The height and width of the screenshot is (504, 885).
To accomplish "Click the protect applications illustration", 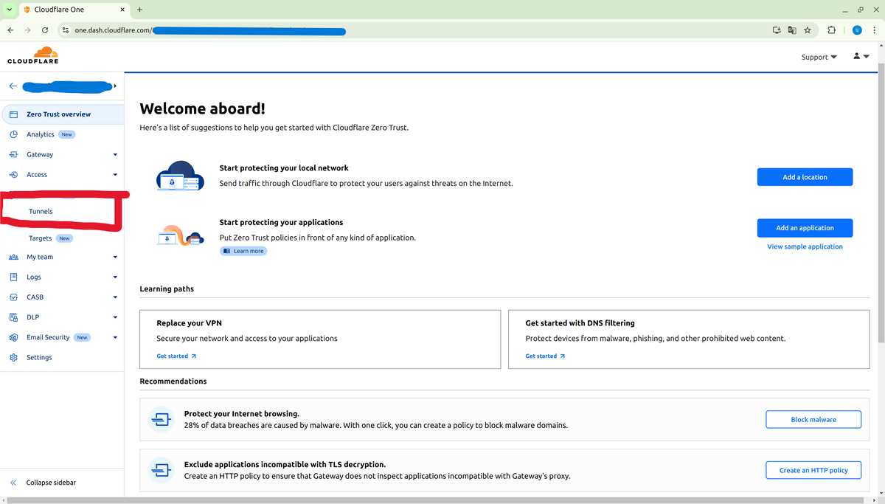I will [x=180, y=234].
